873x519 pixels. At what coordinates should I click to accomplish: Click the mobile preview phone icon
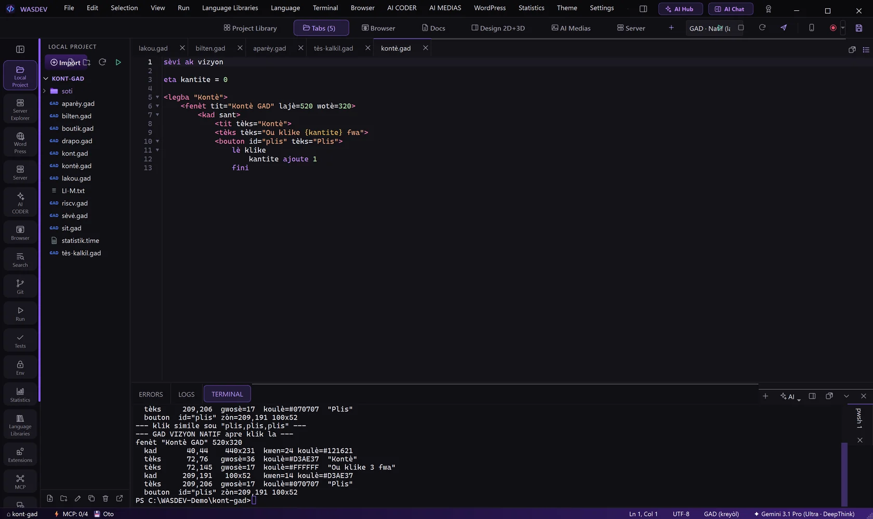(811, 28)
